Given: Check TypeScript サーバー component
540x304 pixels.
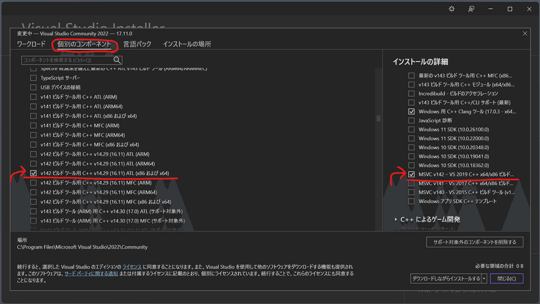Looking at the screenshot, I should (33, 78).
